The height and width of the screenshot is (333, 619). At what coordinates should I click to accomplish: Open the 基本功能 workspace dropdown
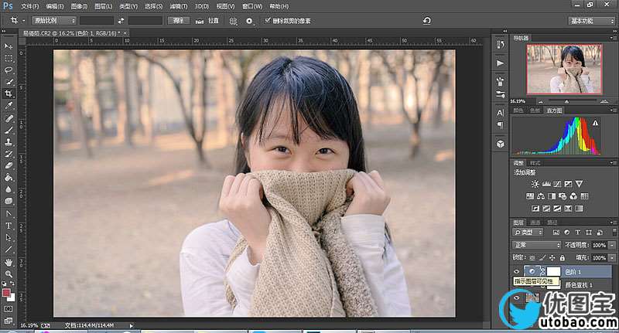592,21
